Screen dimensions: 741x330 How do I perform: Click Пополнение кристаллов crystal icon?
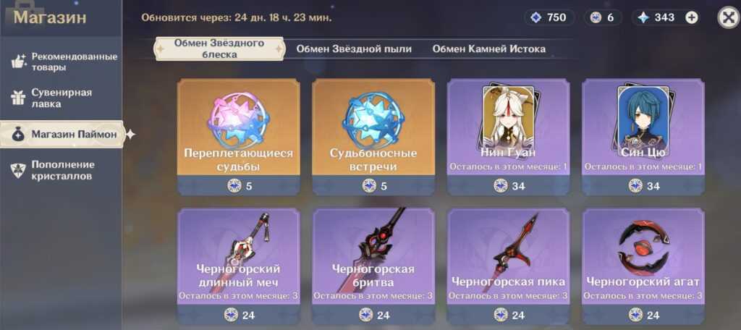18,170
